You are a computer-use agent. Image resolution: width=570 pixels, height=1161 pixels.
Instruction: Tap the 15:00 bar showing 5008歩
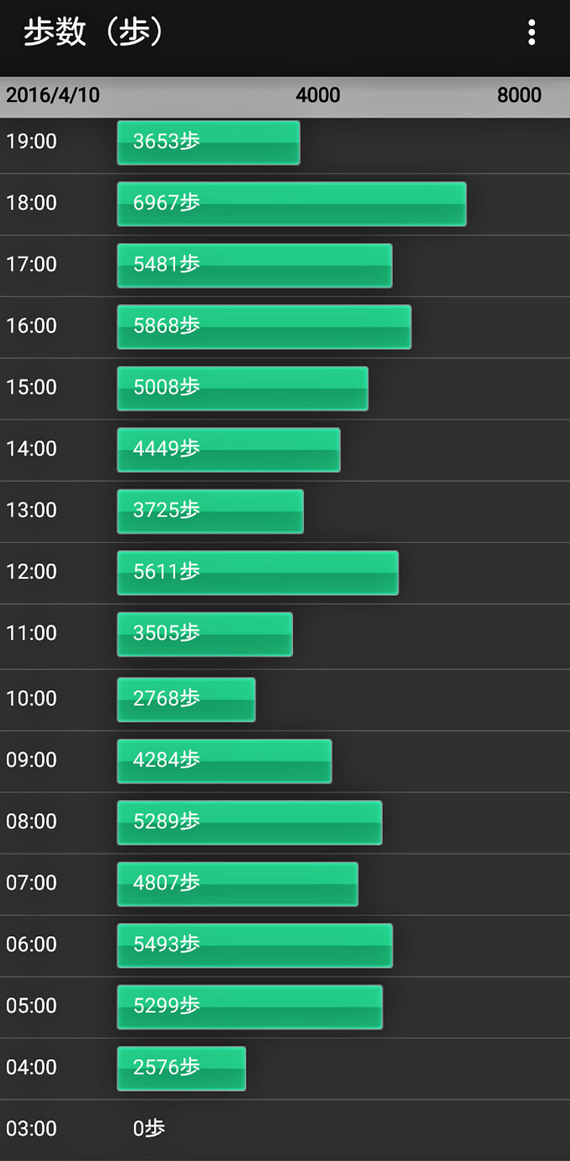243,389
